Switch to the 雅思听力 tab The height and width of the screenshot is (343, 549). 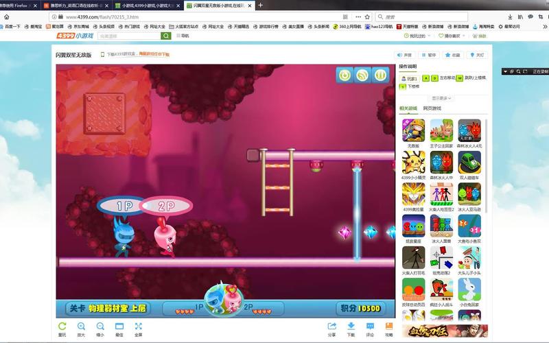76,5
